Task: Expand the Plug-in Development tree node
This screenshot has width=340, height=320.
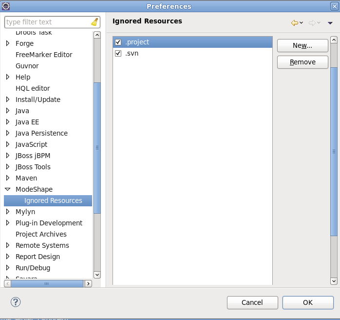Action: [8, 223]
